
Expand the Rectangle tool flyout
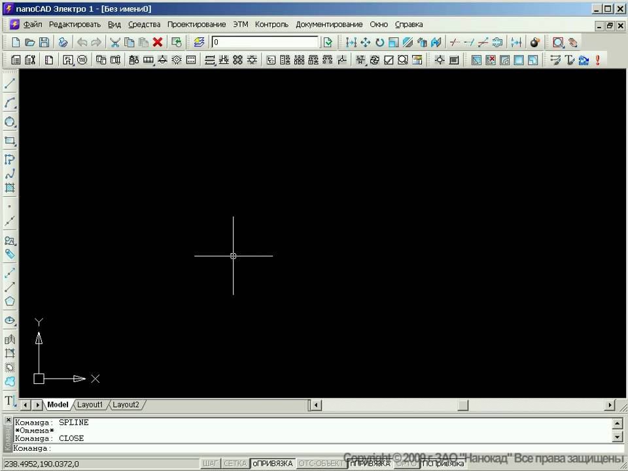click(x=15, y=145)
